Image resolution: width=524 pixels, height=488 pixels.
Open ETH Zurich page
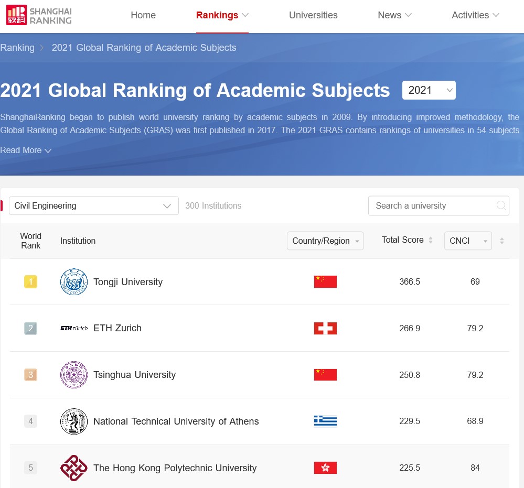point(117,328)
